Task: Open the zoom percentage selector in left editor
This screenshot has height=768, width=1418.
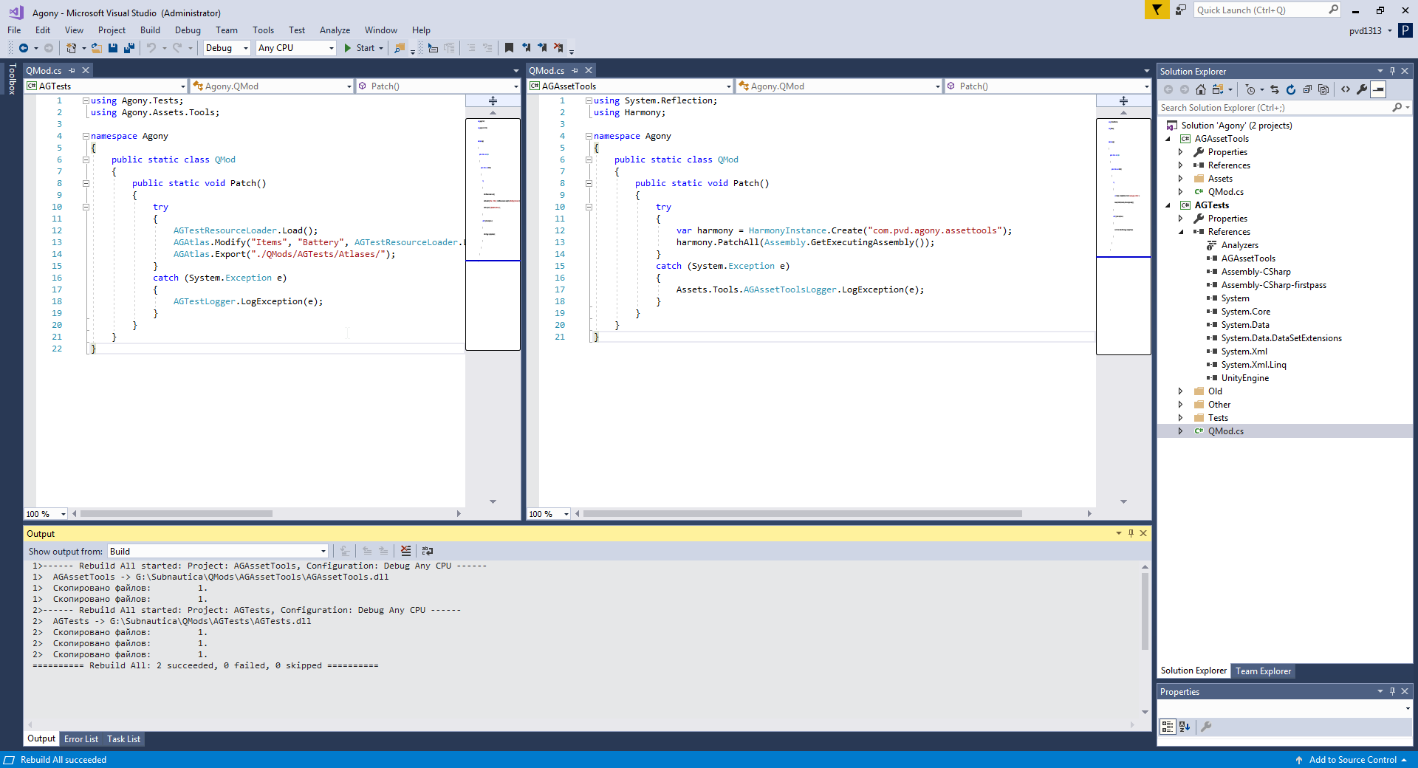Action: [44, 514]
